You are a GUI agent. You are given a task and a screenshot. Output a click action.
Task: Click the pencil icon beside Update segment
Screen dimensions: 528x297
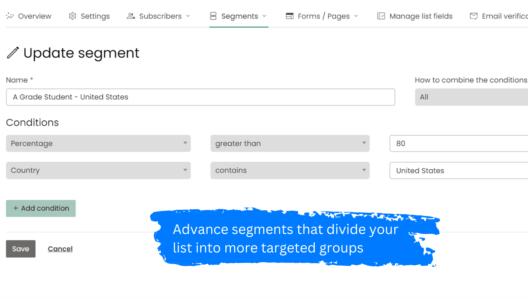coord(13,53)
